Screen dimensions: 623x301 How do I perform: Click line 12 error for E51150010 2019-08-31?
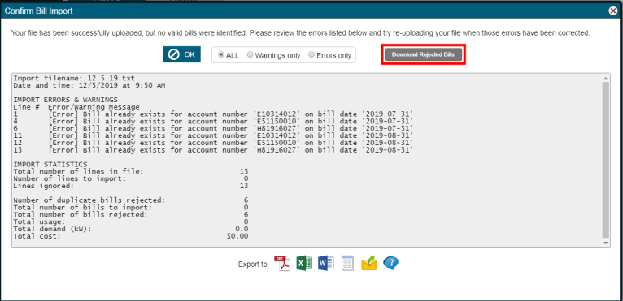(213, 143)
